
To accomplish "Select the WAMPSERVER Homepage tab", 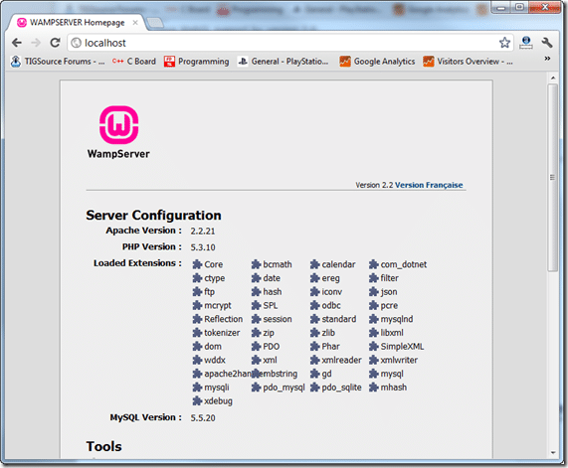I will pyautogui.click(x=77, y=23).
